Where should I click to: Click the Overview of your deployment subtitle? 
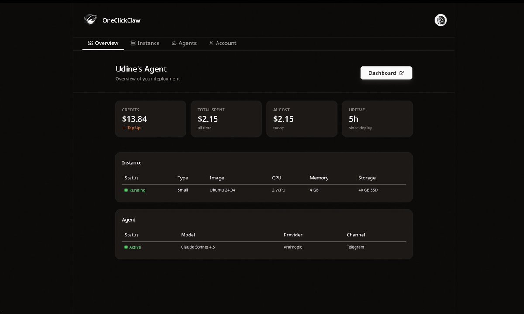pyautogui.click(x=148, y=79)
